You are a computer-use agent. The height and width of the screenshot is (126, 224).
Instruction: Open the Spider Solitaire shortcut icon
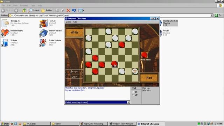(43, 43)
